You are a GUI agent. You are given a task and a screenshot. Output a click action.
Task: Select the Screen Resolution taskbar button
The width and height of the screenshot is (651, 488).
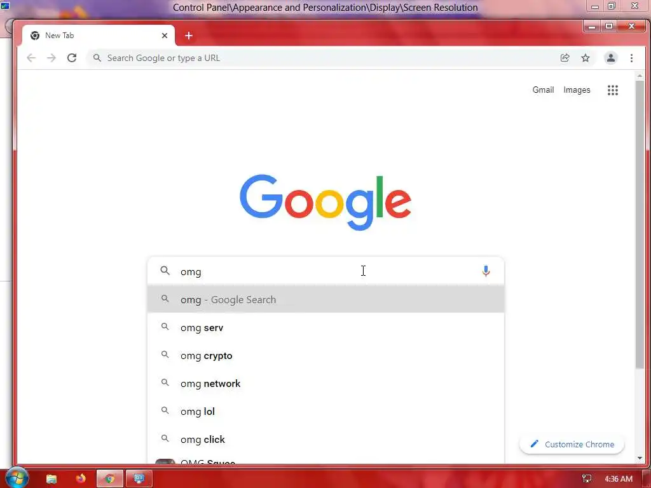(x=139, y=479)
